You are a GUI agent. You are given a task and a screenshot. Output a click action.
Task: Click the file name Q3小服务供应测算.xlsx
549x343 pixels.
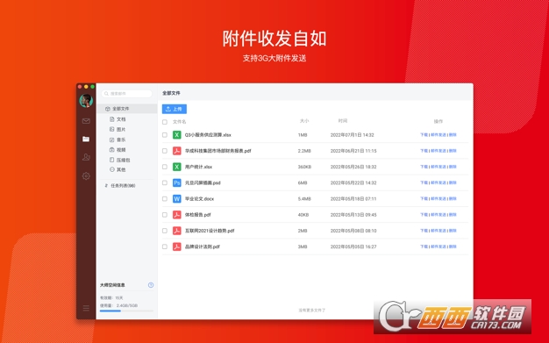208,135
